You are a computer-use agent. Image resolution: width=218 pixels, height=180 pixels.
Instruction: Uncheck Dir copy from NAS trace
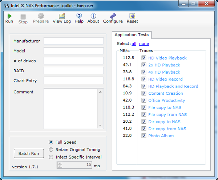point(144,128)
